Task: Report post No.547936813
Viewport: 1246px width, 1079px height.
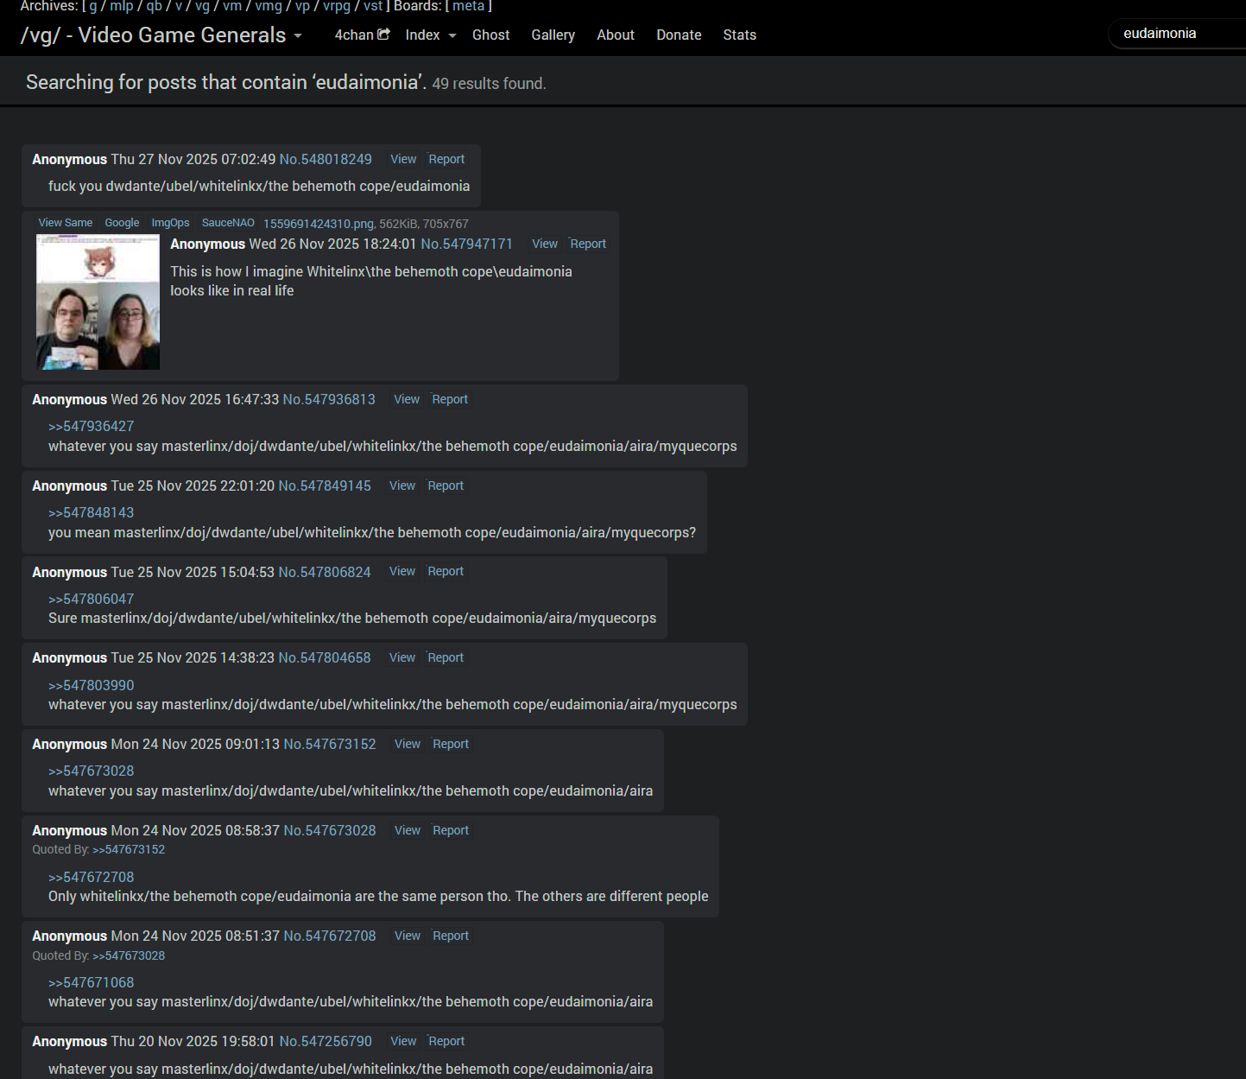Action: pos(450,400)
